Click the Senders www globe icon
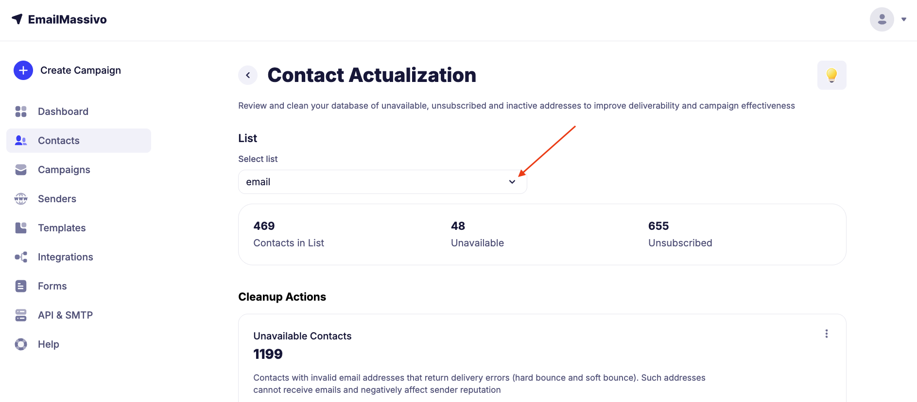Image resolution: width=917 pixels, height=402 pixels. (x=21, y=199)
